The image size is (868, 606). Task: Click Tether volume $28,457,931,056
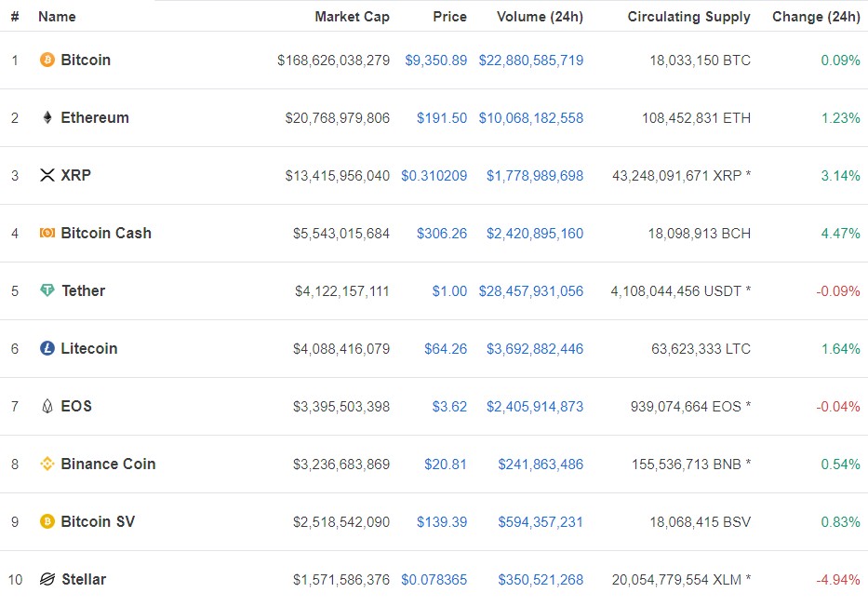(x=531, y=290)
